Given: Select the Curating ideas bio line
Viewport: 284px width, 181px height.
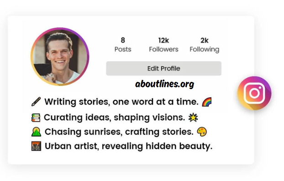Looking at the screenshot, I should click(x=115, y=118).
